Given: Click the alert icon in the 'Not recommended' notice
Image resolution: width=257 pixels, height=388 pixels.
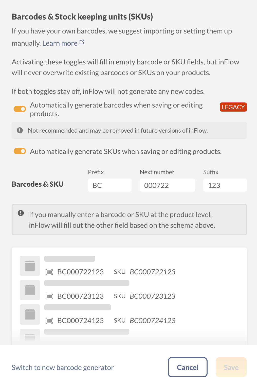Looking at the screenshot, I should pyautogui.click(x=20, y=130).
